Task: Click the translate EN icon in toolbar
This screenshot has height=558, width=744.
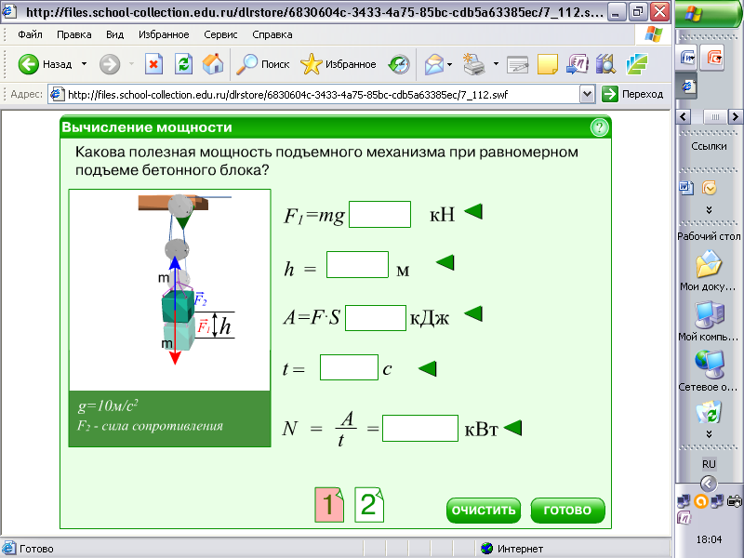Action: click(577, 64)
